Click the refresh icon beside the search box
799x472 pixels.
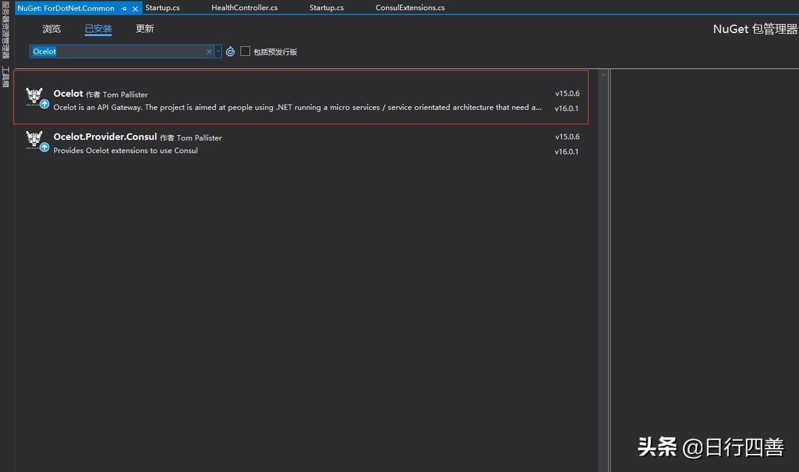click(x=230, y=52)
